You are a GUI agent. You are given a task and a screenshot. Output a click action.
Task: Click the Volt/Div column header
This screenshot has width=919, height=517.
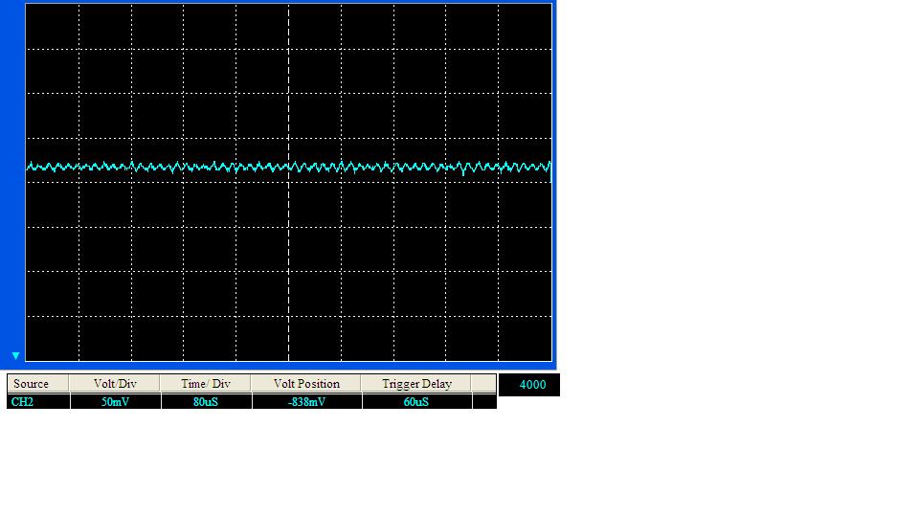[115, 383]
